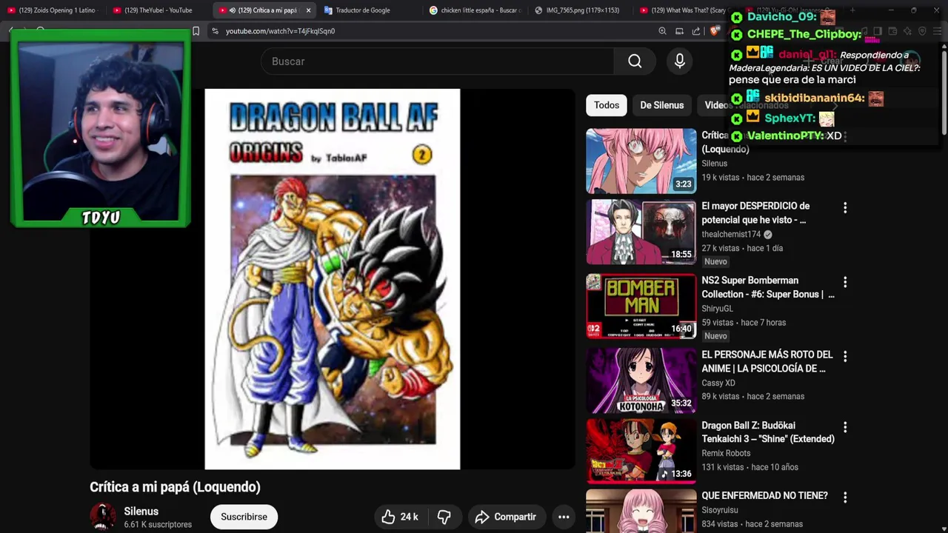This screenshot has height=533, width=948.
Task: Switch to 'Zoids Opening 1 Latino' tab
Action: pyautogui.click(x=52, y=10)
